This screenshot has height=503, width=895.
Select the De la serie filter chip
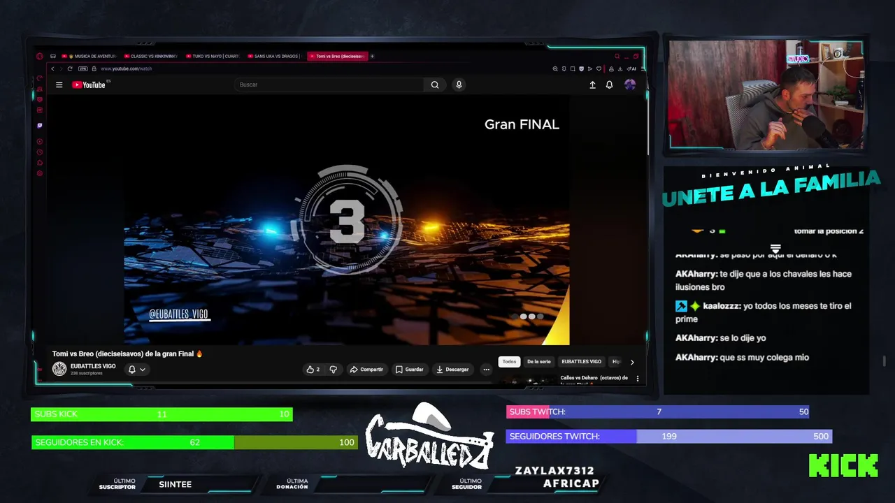click(x=538, y=362)
